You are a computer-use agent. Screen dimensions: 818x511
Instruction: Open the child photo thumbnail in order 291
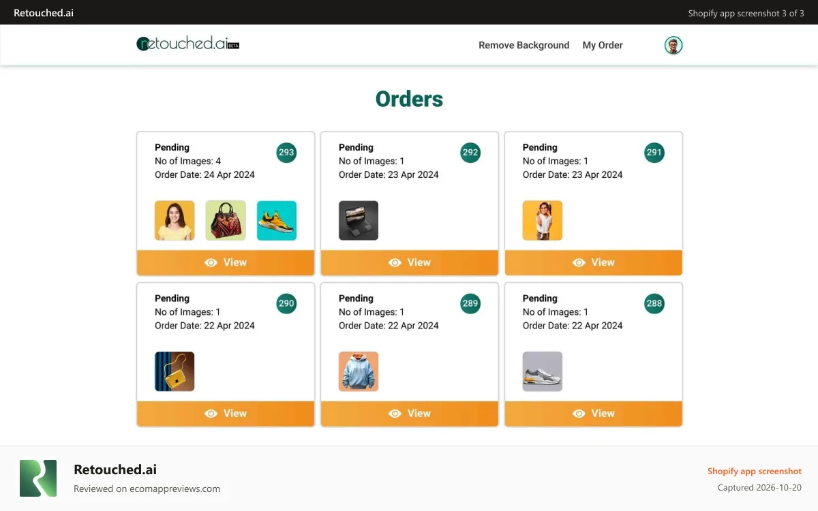543,220
